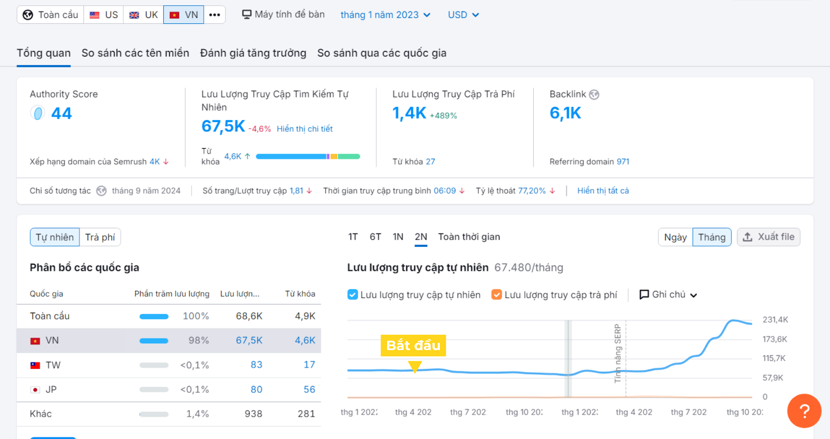Select the Toàn cầu globe database

50,15
